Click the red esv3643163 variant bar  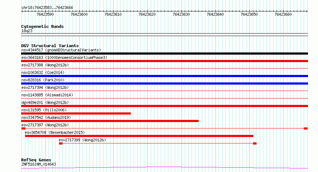coord(164,61)
